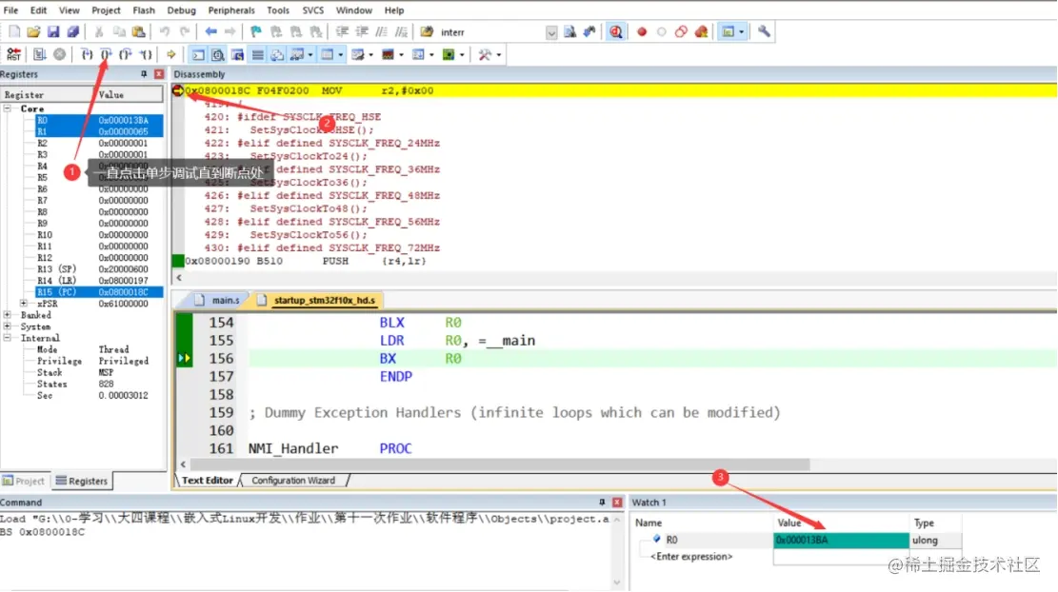Click the Step Over icon
Screen dimensions: 1058x592
[106, 54]
